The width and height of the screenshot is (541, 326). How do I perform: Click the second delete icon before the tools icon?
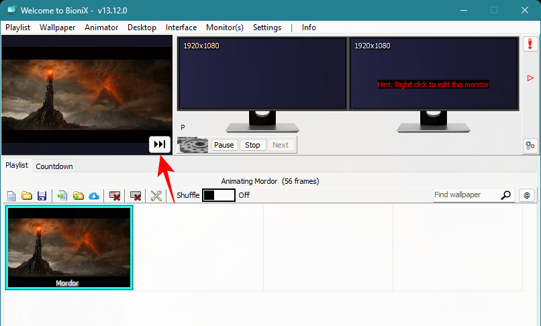pyautogui.click(x=136, y=196)
